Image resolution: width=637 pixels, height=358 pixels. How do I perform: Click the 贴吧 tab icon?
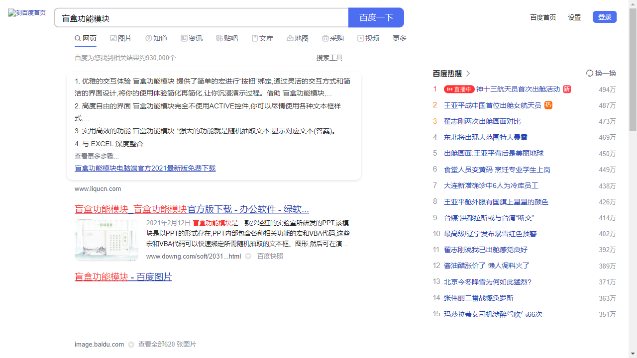point(219,38)
